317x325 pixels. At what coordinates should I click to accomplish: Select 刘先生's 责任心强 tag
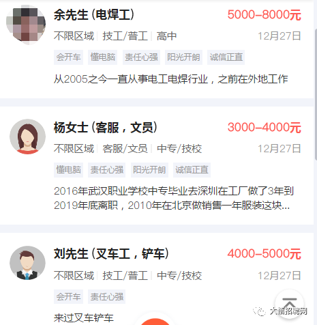coord(107,296)
